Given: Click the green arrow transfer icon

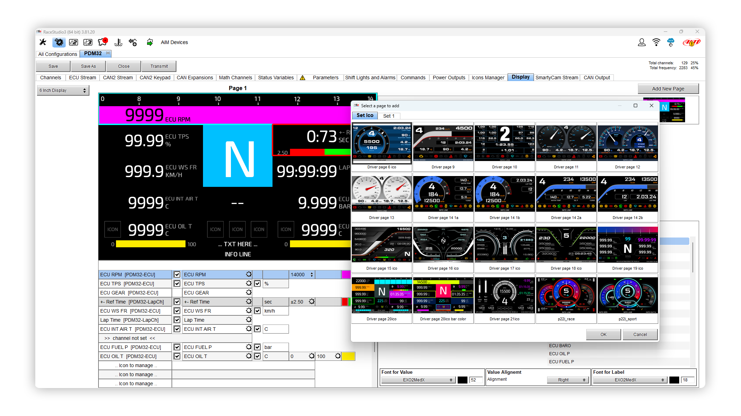Looking at the screenshot, I should pos(150,42).
